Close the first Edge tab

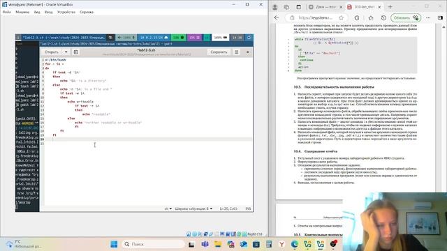(x=341, y=7)
